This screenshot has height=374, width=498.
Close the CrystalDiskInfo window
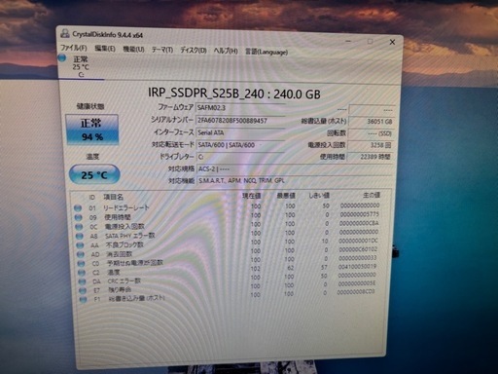(x=392, y=42)
